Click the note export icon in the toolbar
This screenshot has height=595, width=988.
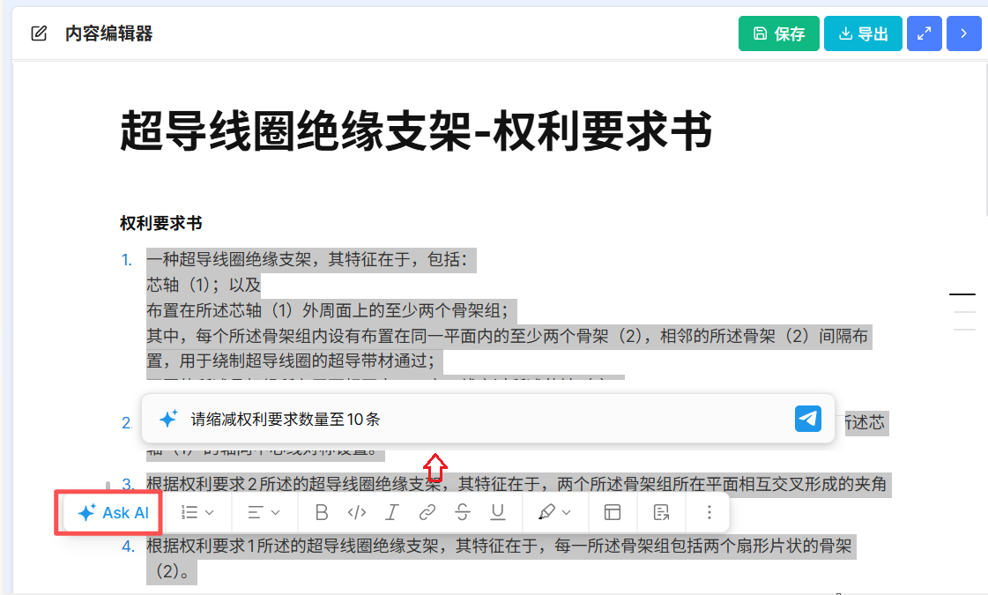pos(662,512)
